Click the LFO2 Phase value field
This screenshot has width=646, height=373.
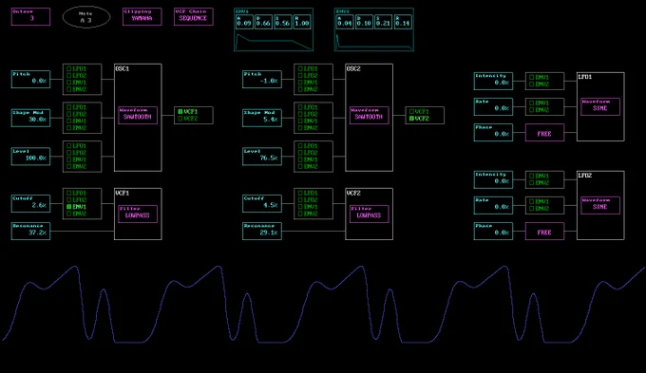(494, 232)
